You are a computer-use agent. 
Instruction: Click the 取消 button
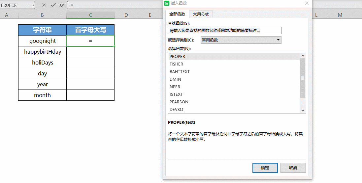293,168
